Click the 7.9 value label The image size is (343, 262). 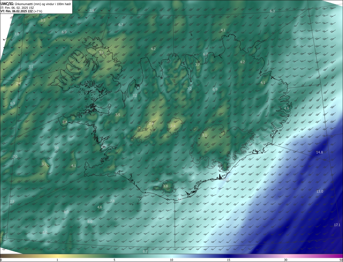(56, 148)
